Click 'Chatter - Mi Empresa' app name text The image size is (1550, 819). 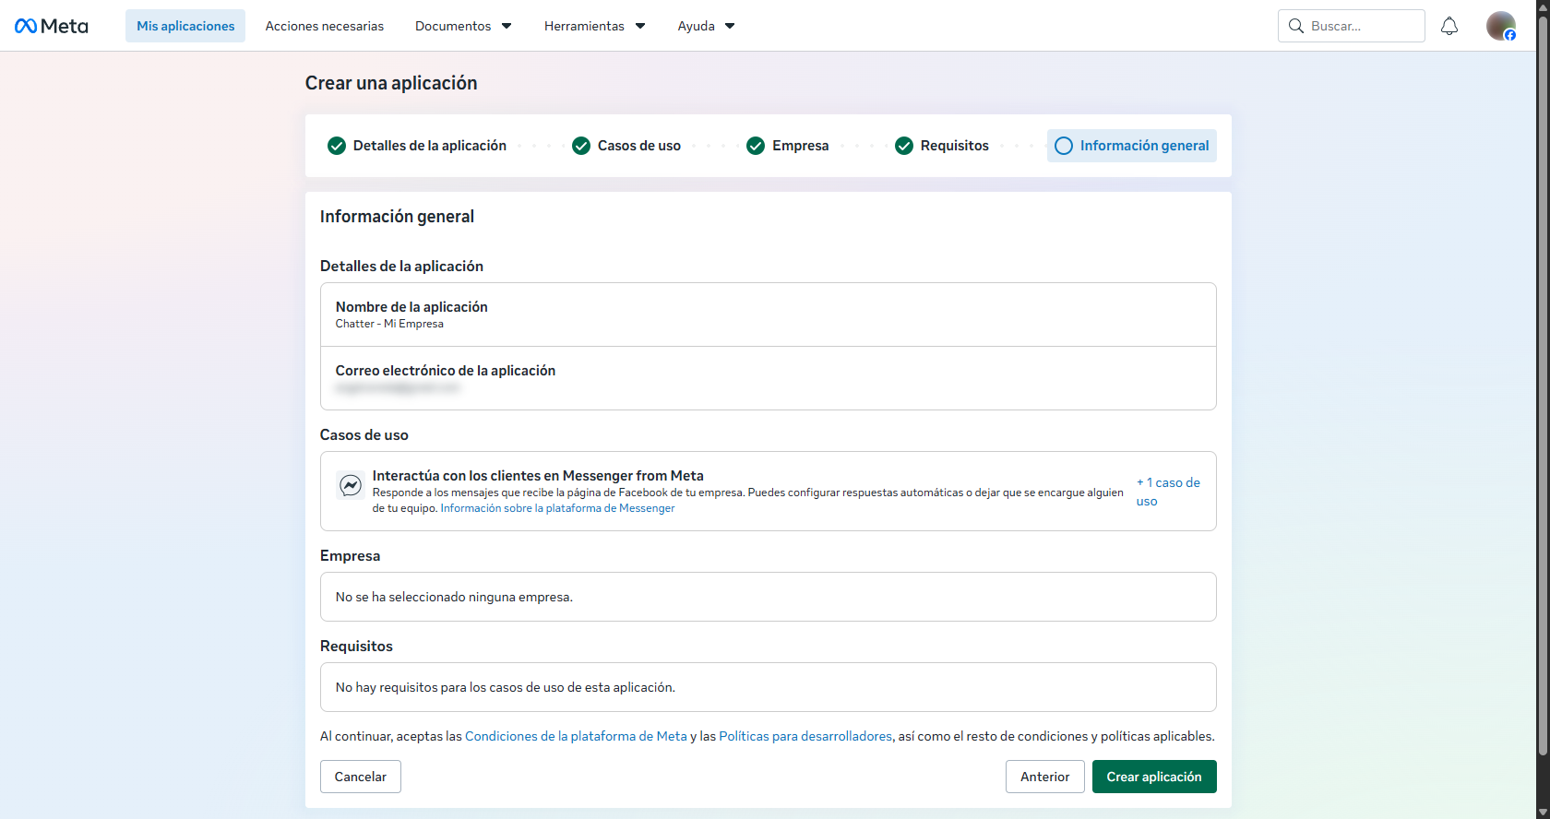click(389, 324)
